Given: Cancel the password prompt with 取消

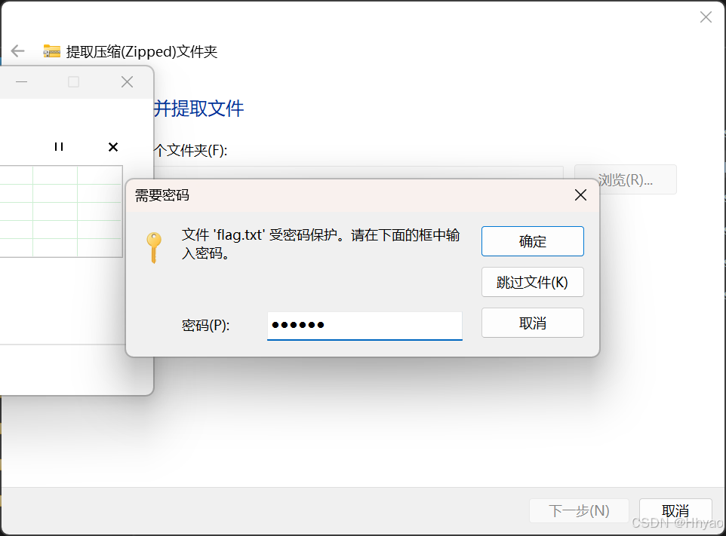Looking at the screenshot, I should [x=533, y=323].
